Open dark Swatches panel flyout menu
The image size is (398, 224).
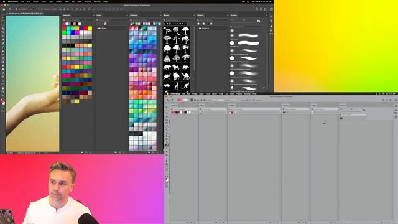(93, 15)
